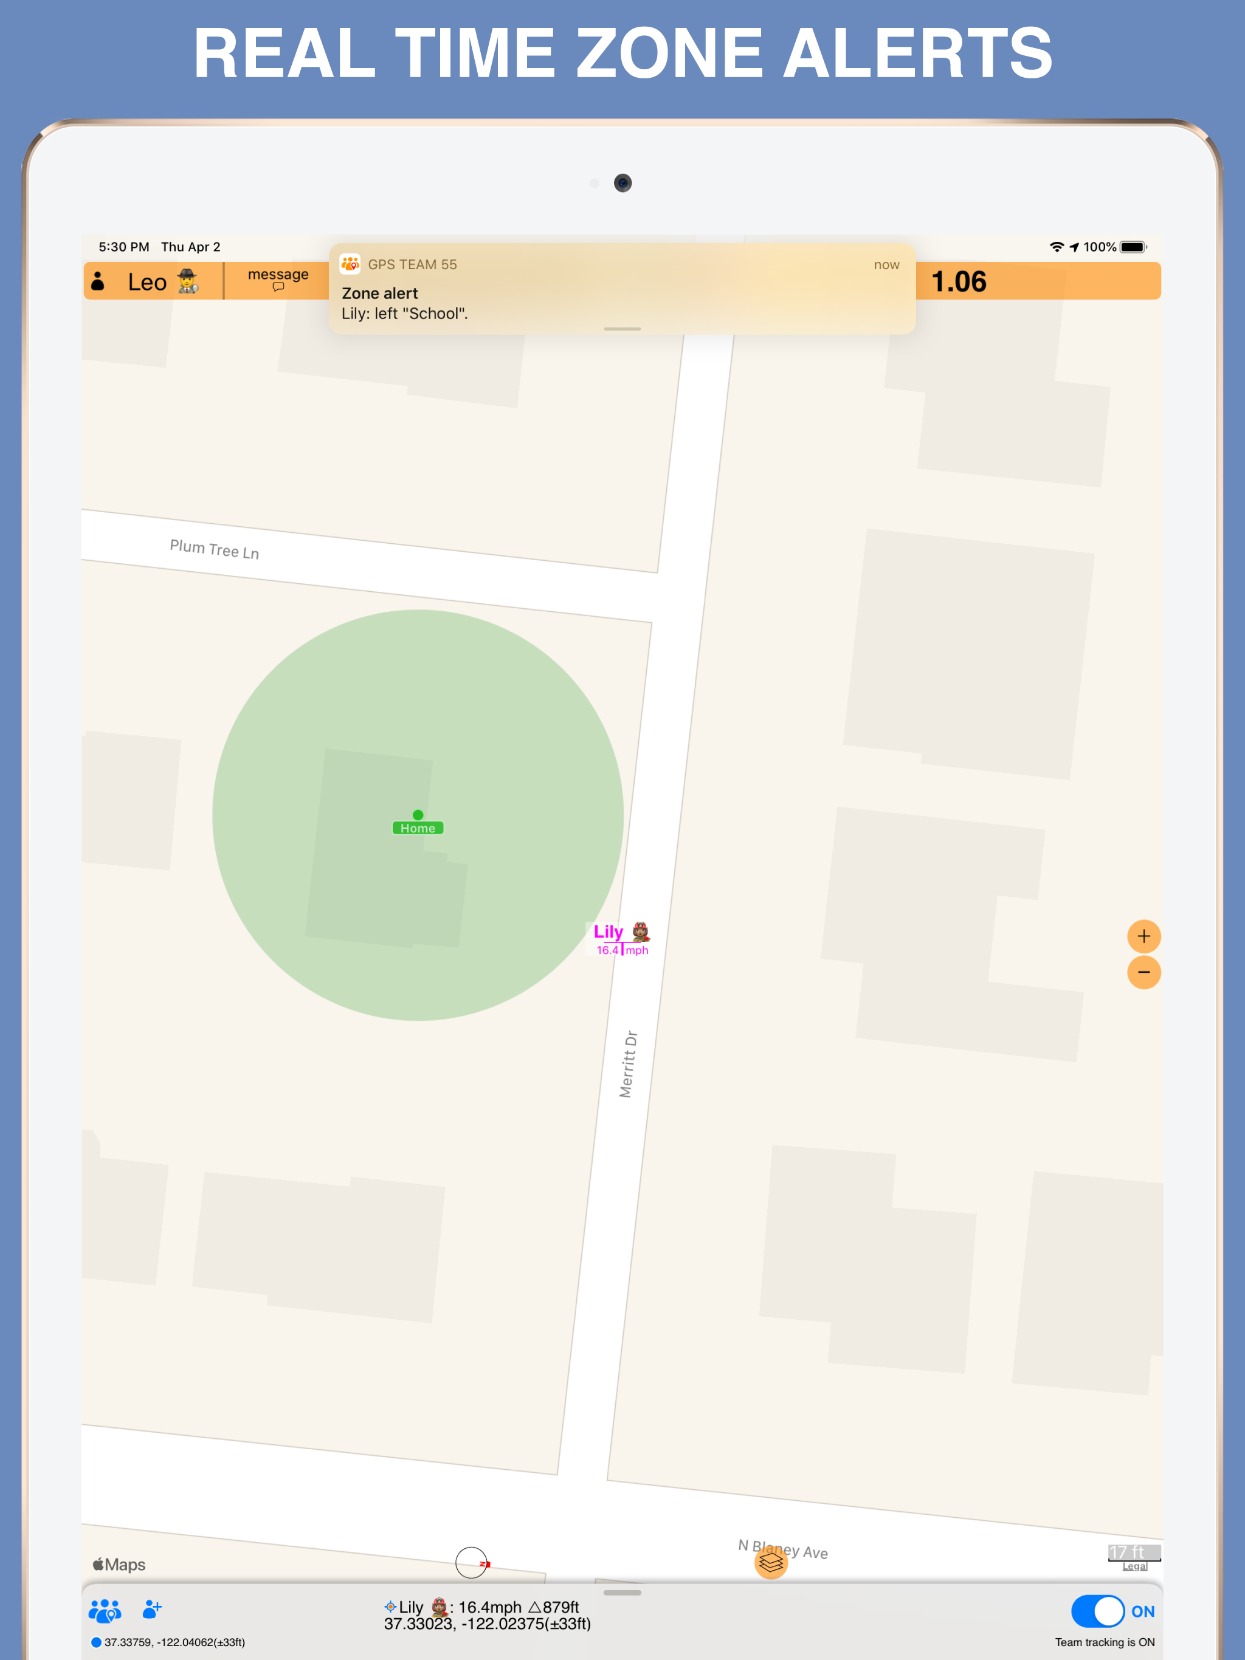Tap the person icon beside Leo
1245x1660 pixels.
[98, 281]
